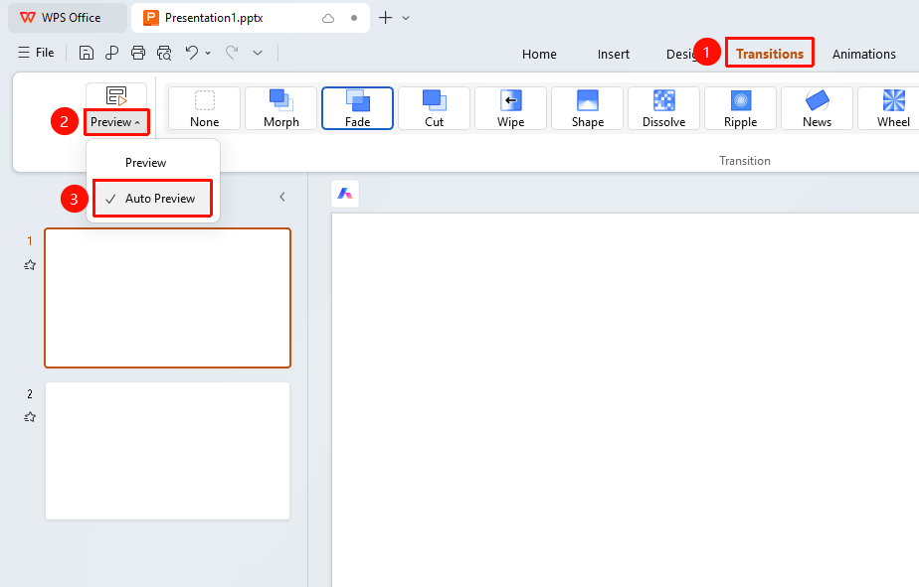Open the File menu
919x587 pixels.
click(37, 53)
